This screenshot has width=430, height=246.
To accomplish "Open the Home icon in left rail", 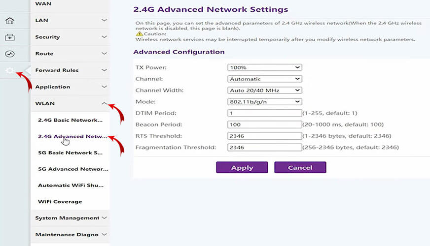I will [9, 21].
